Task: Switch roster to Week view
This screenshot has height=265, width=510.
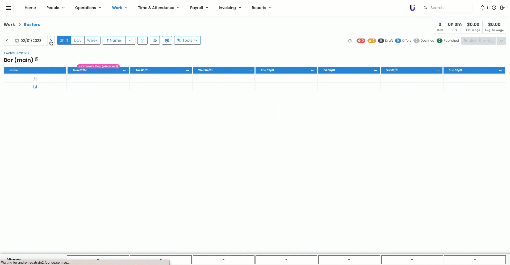Action: [x=92, y=40]
